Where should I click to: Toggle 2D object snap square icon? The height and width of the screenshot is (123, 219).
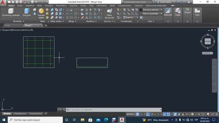tap(168, 114)
